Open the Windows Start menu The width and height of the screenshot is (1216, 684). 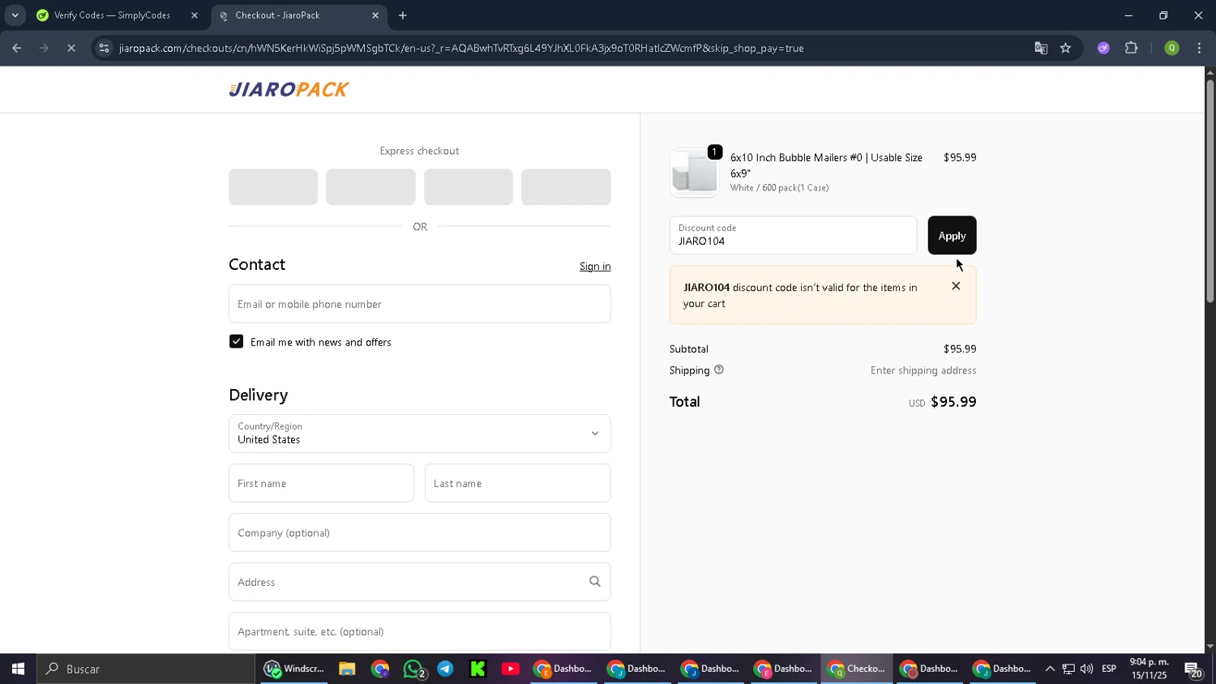pos(18,669)
